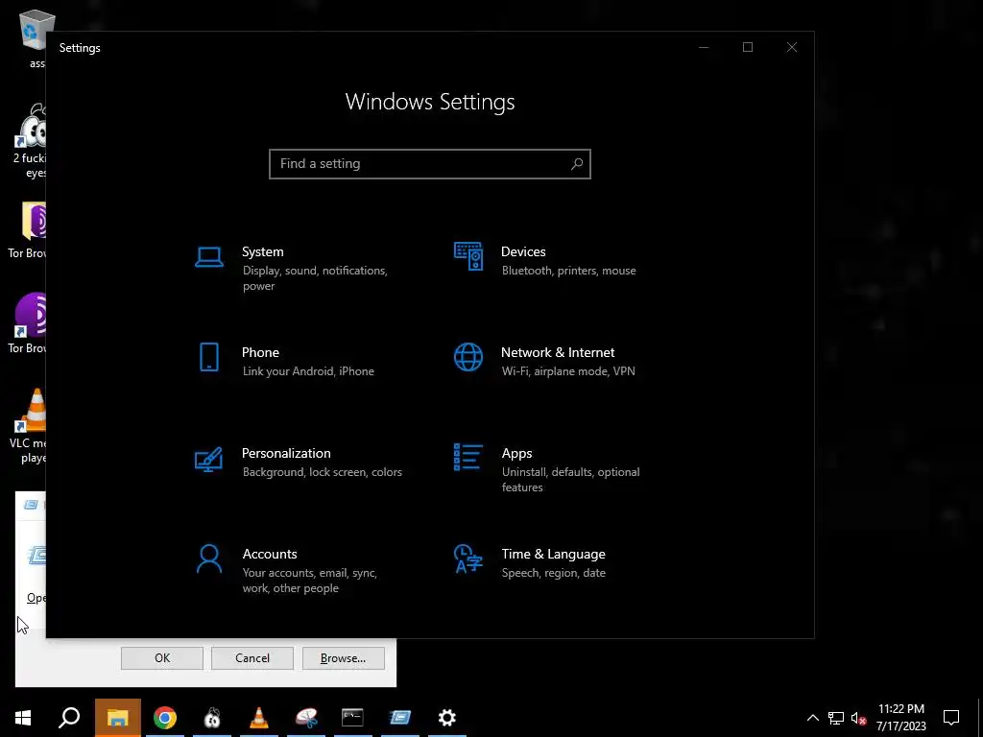The width and height of the screenshot is (983, 737).
Task: Click the muted volume tray icon
Action: click(859, 718)
